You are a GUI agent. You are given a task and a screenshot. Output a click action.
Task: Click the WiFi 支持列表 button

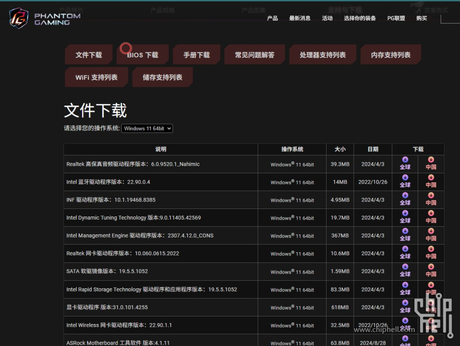point(96,77)
